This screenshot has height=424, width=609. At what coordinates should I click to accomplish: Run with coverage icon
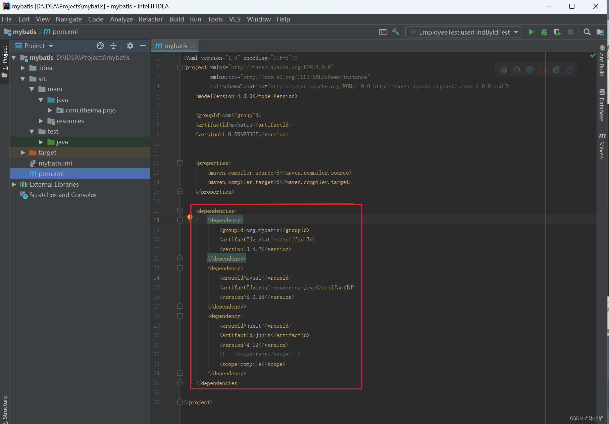(x=557, y=32)
